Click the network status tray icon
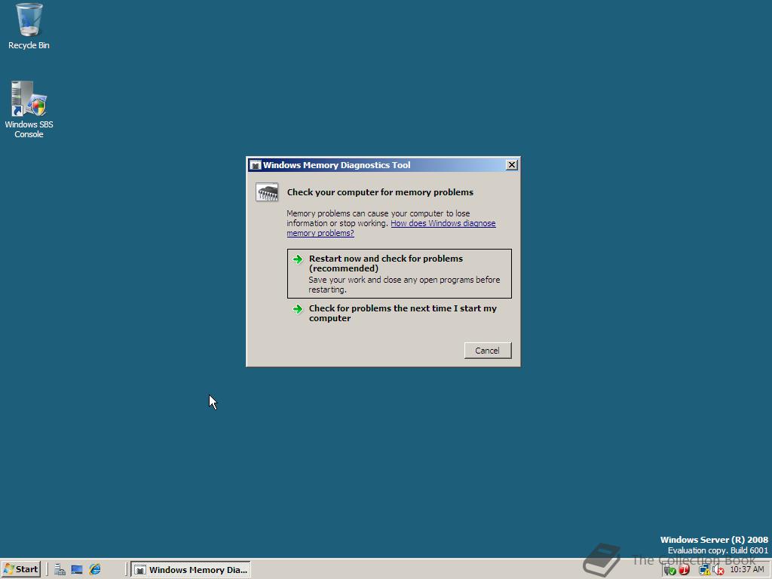The image size is (772, 579). pyautogui.click(x=705, y=570)
